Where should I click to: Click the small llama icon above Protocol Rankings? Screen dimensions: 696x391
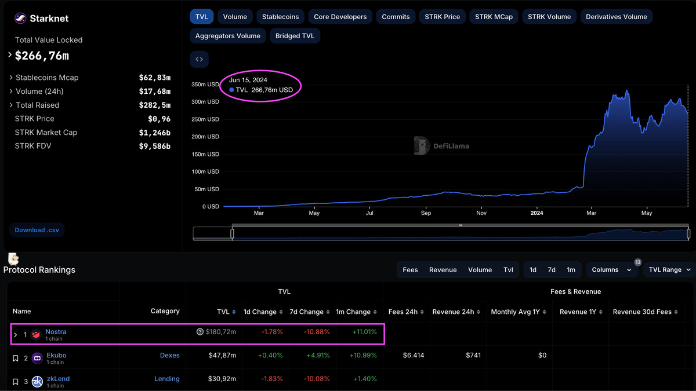[x=13, y=259]
